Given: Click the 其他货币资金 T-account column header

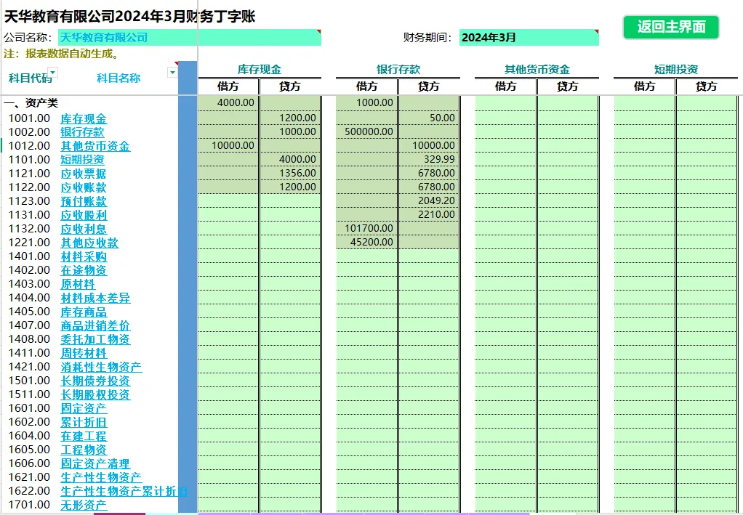Looking at the screenshot, I should 537,70.
